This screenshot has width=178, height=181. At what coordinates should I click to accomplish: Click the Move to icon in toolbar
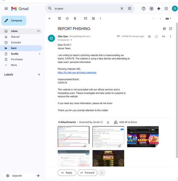94,18
